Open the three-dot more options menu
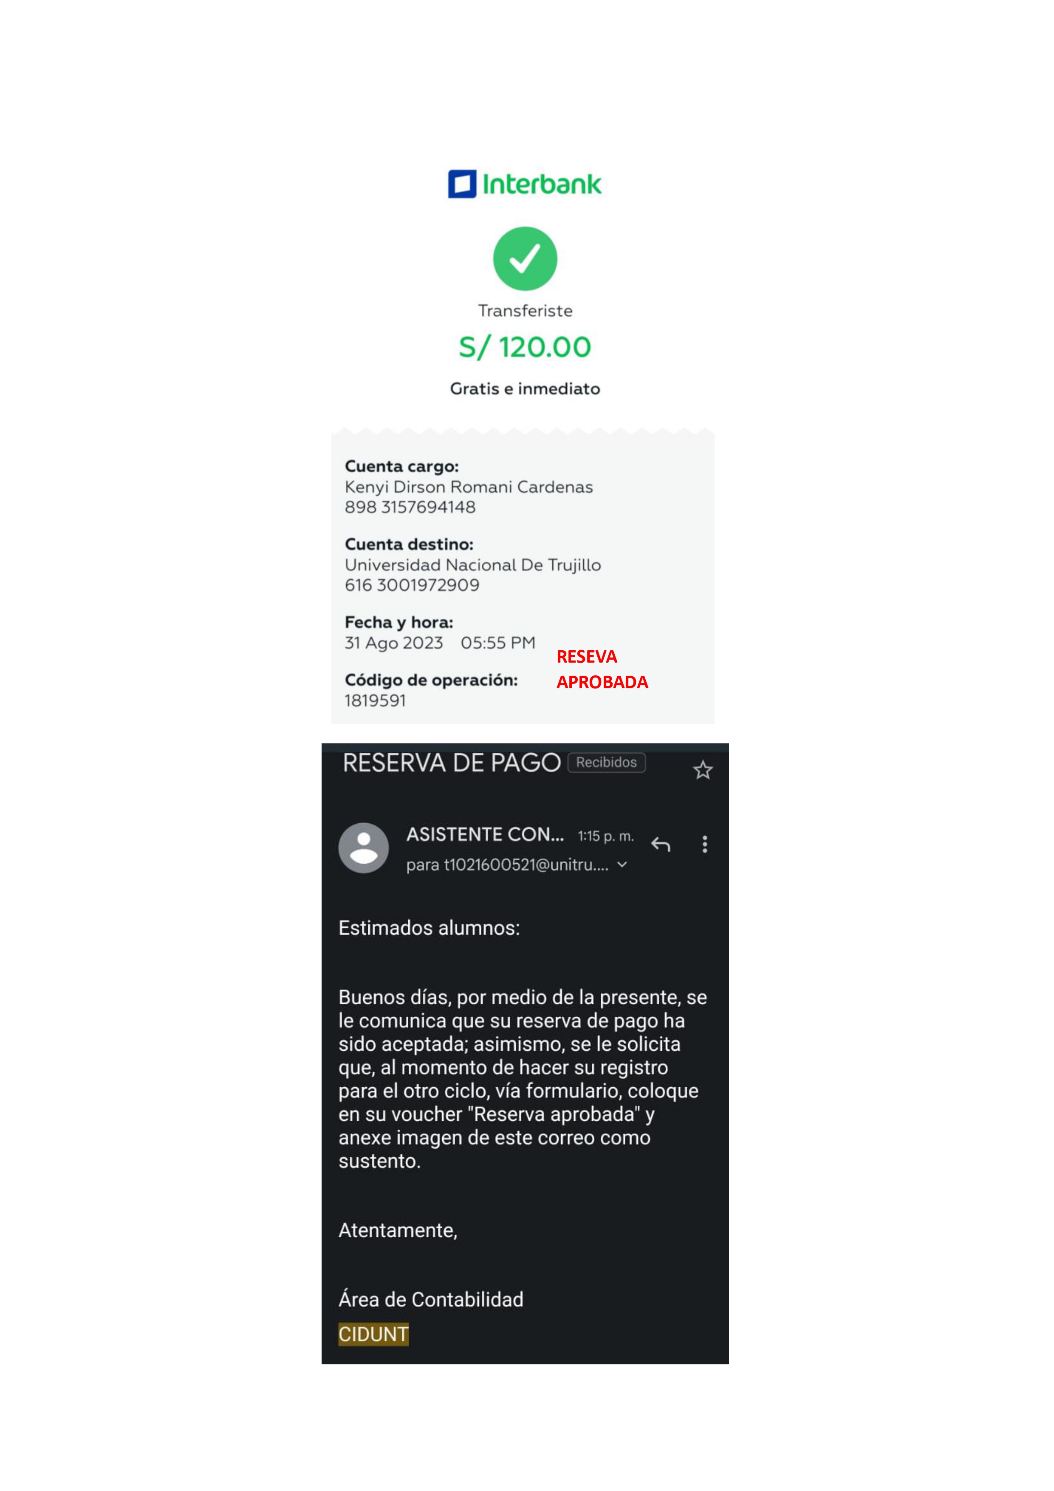The height and width of the screenshot is (1491, 1054). pyautogui.click(x=704, y=844)
